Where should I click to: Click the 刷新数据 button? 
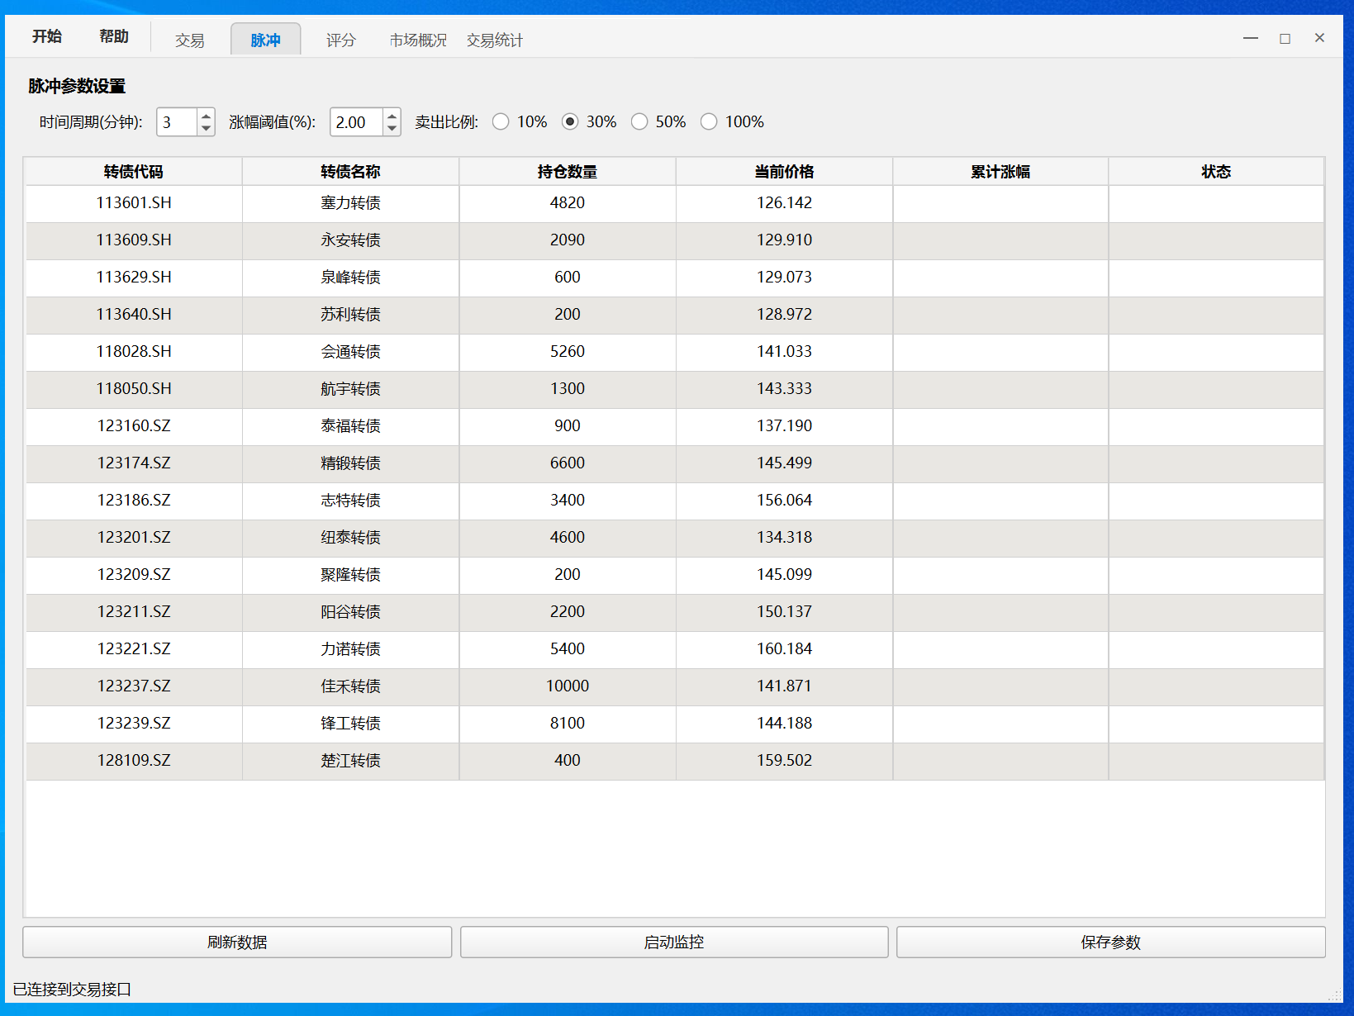[x=237, y=942]
